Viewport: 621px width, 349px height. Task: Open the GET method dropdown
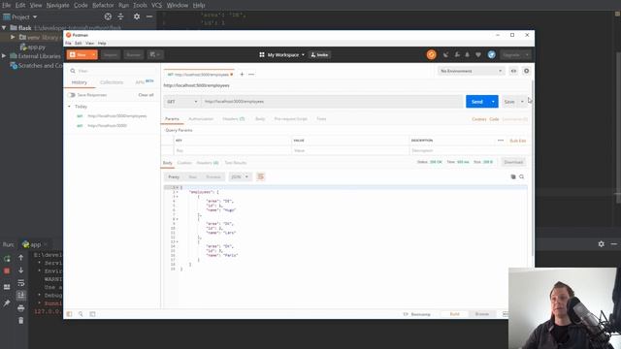point(181,102)
